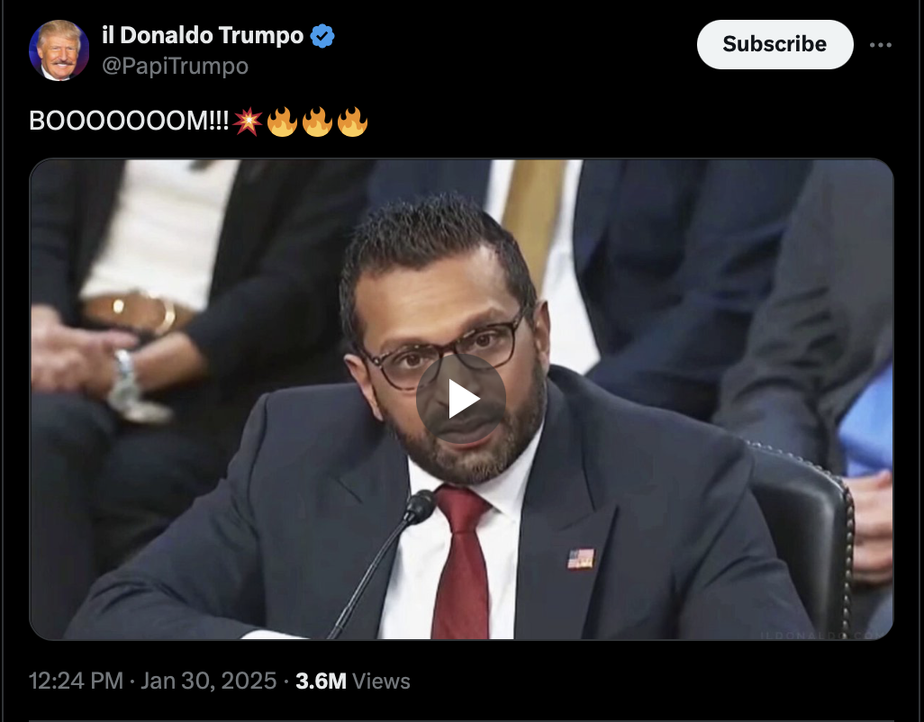Screen dimensions: 924x722
Task: Open the 12:24 PM timestamp link
Action: (x=76, y=681)
